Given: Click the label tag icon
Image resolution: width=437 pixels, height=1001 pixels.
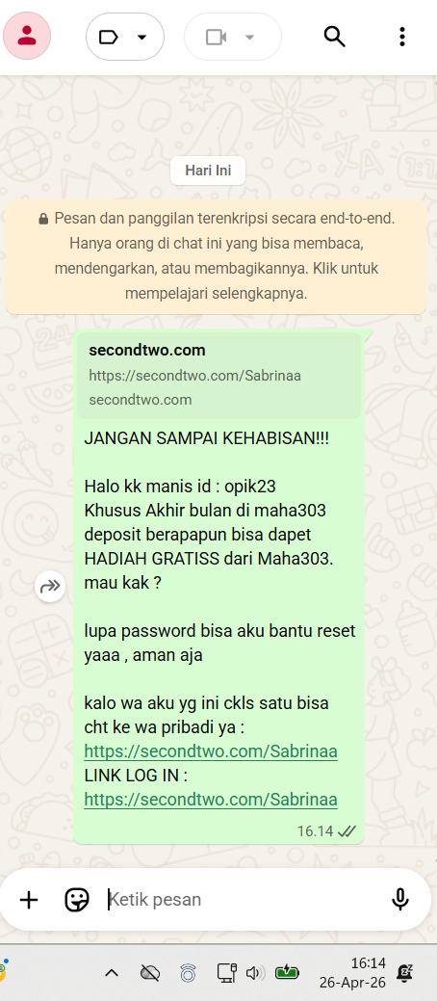Looking at the screenshot, I should pyautogui.click(x=109, y=37).
